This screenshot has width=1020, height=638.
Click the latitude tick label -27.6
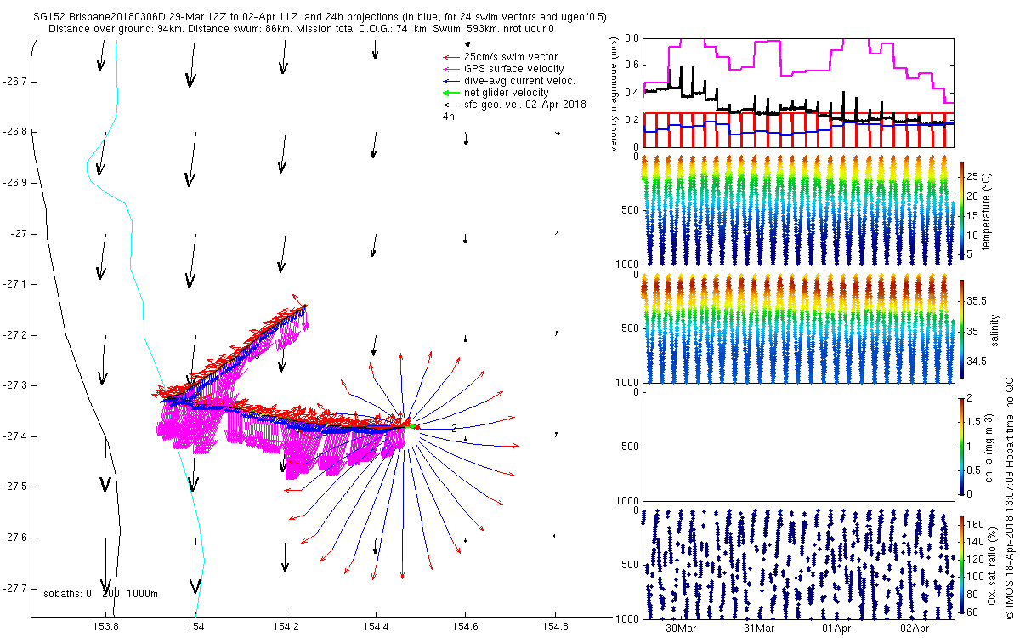coord(16,538)
